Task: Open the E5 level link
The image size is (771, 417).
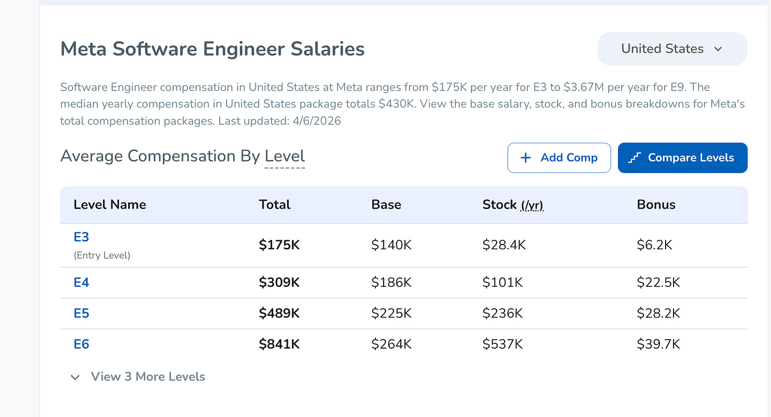Action: (x=81, y=313)
